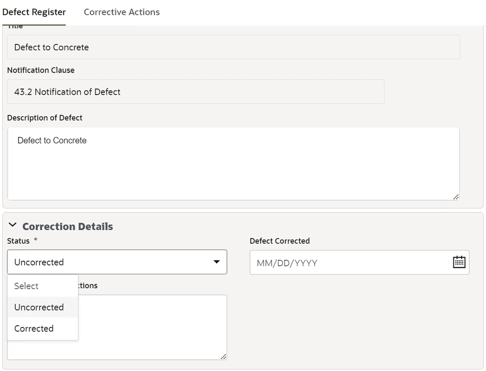
Task: Open the Defect Corrected calendar picker icon
Action: click(x=459, y=262)
